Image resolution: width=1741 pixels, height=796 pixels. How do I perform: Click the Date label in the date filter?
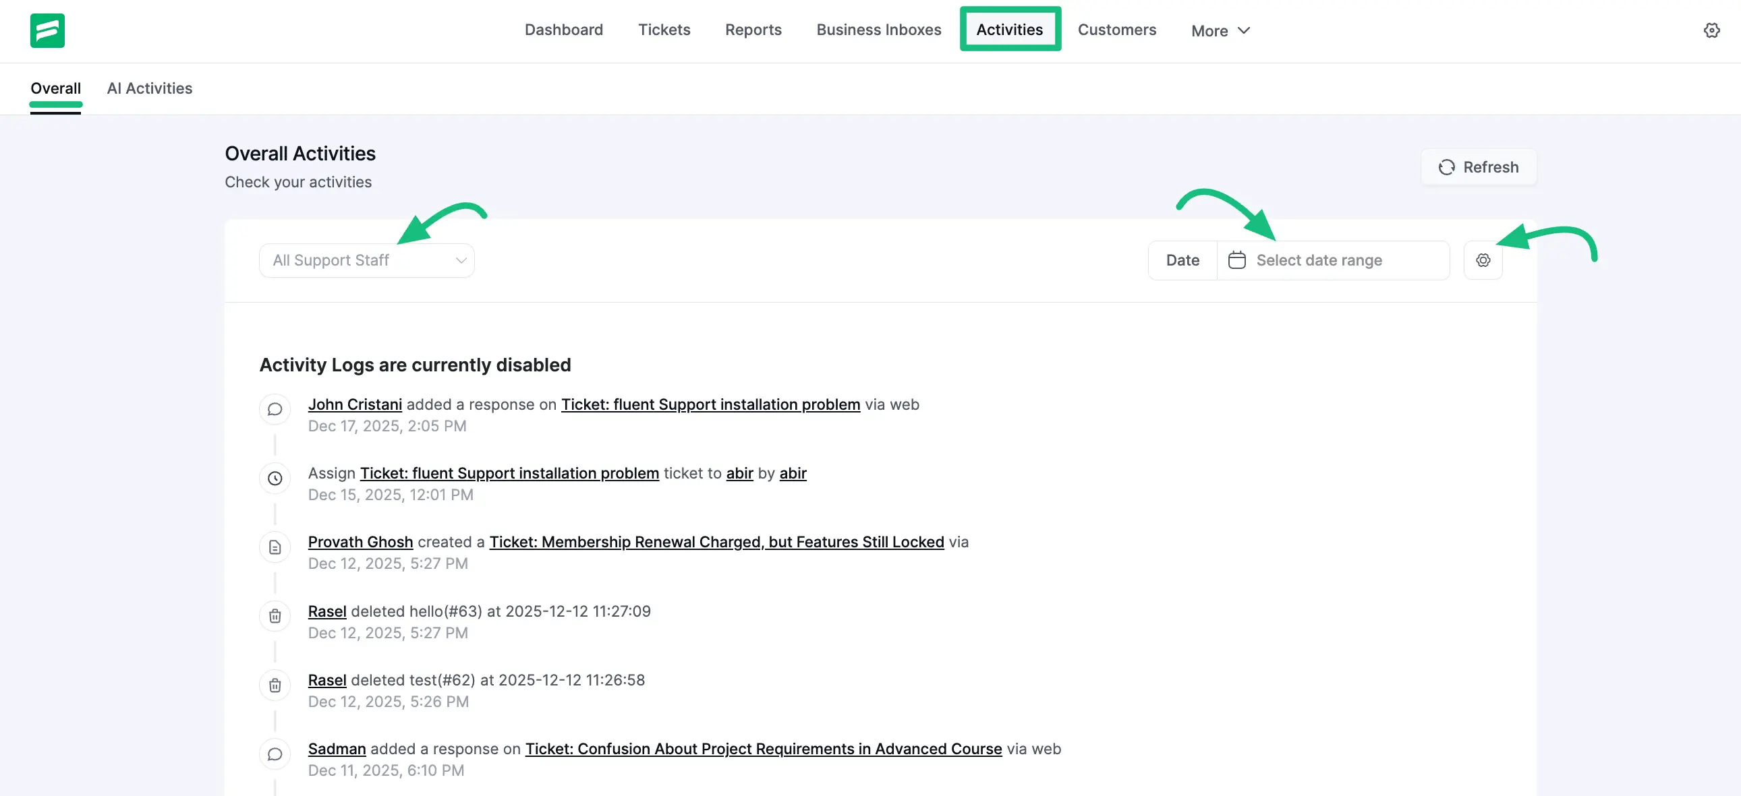pos(1181,260)
